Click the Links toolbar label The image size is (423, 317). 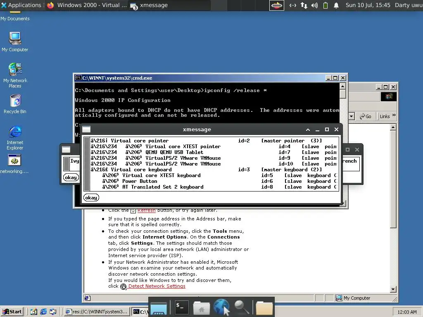coord(385,116)
